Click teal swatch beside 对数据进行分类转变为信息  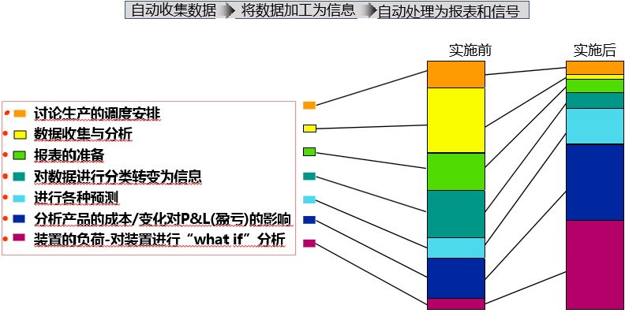pyautogui.click(x=20, y=176)
